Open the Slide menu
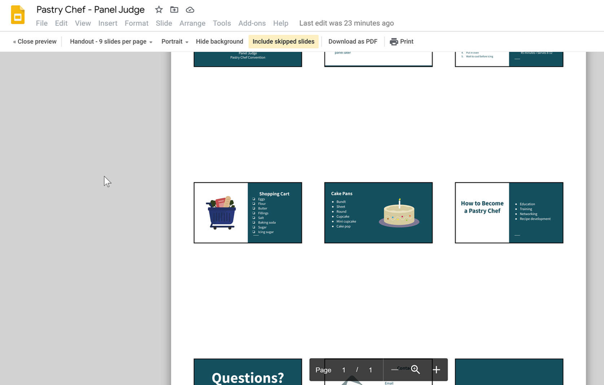This screenshot has height=385, width=604. (164, 23)
